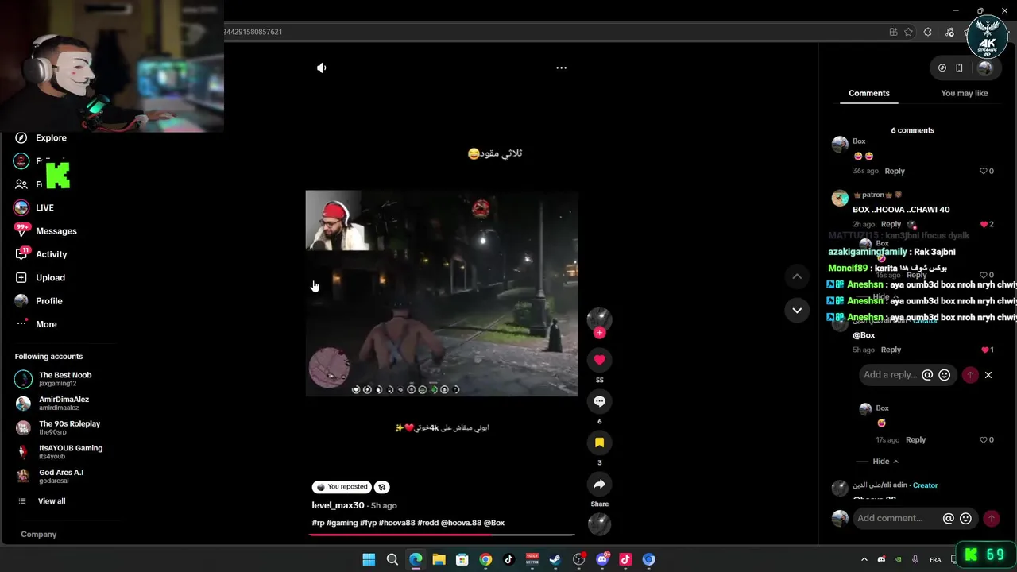Image resolution: width=1017 pixels, height=572 pixels.
Task: Open browser extensions puzzle icon
Action: coord(927,32)
